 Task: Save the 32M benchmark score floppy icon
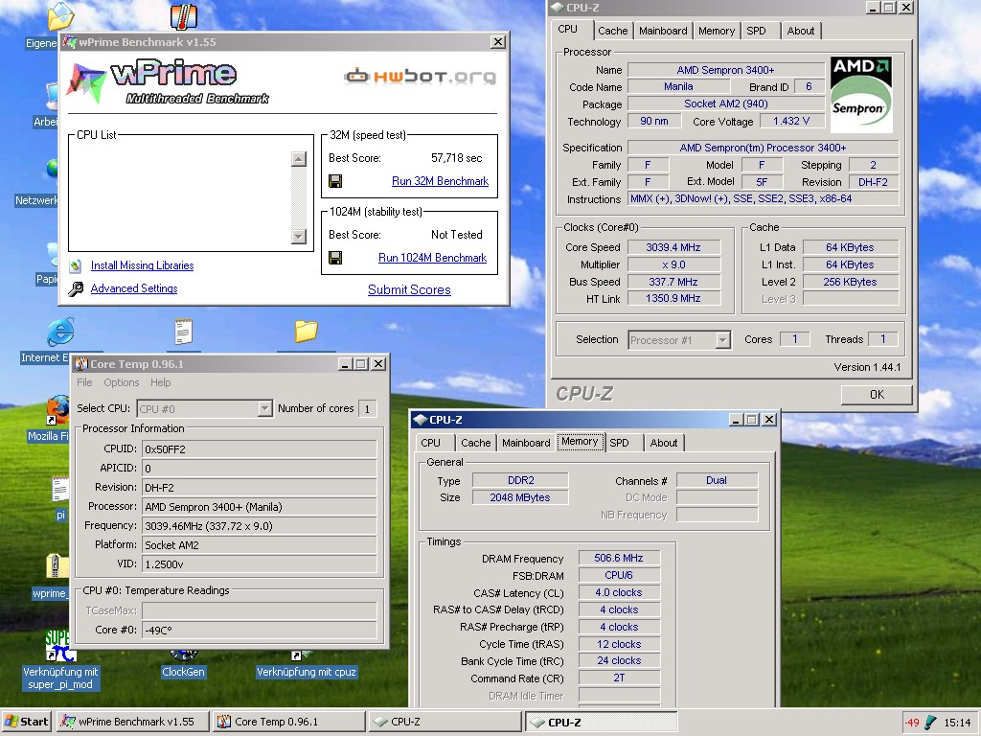(x=335, y=181)
